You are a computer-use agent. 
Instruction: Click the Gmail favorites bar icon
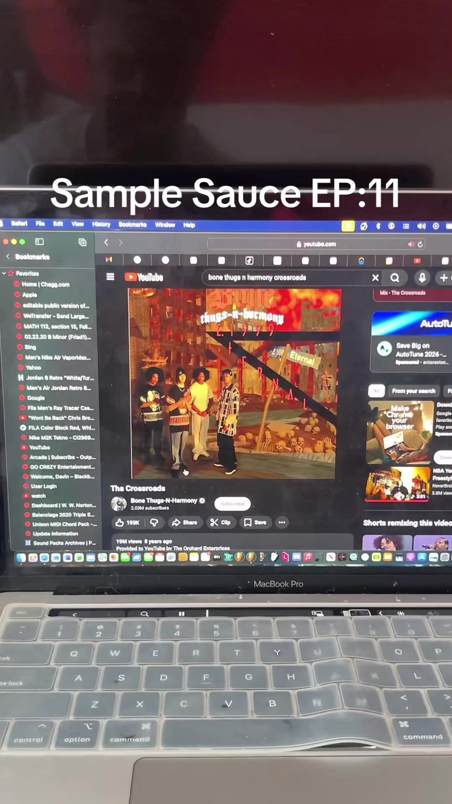[x=109, y=260]
